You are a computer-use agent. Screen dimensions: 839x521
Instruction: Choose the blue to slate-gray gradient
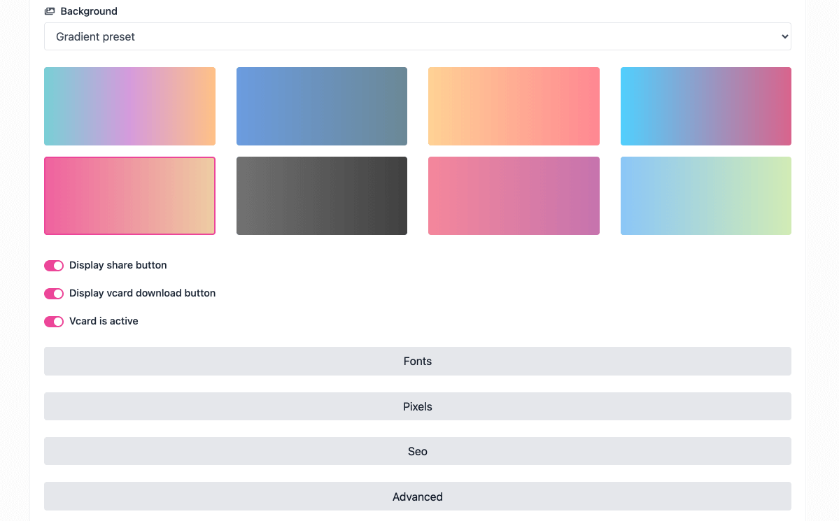(x=322, y=106)
